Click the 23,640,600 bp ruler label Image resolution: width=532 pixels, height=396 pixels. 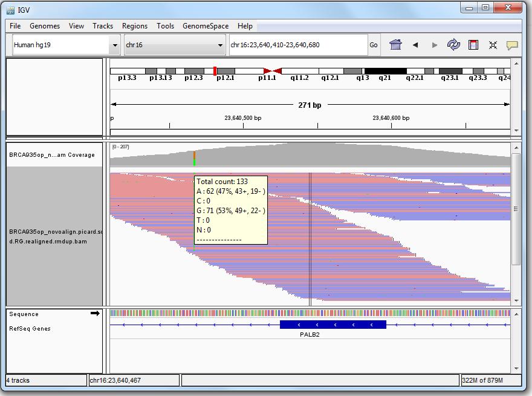391,118
